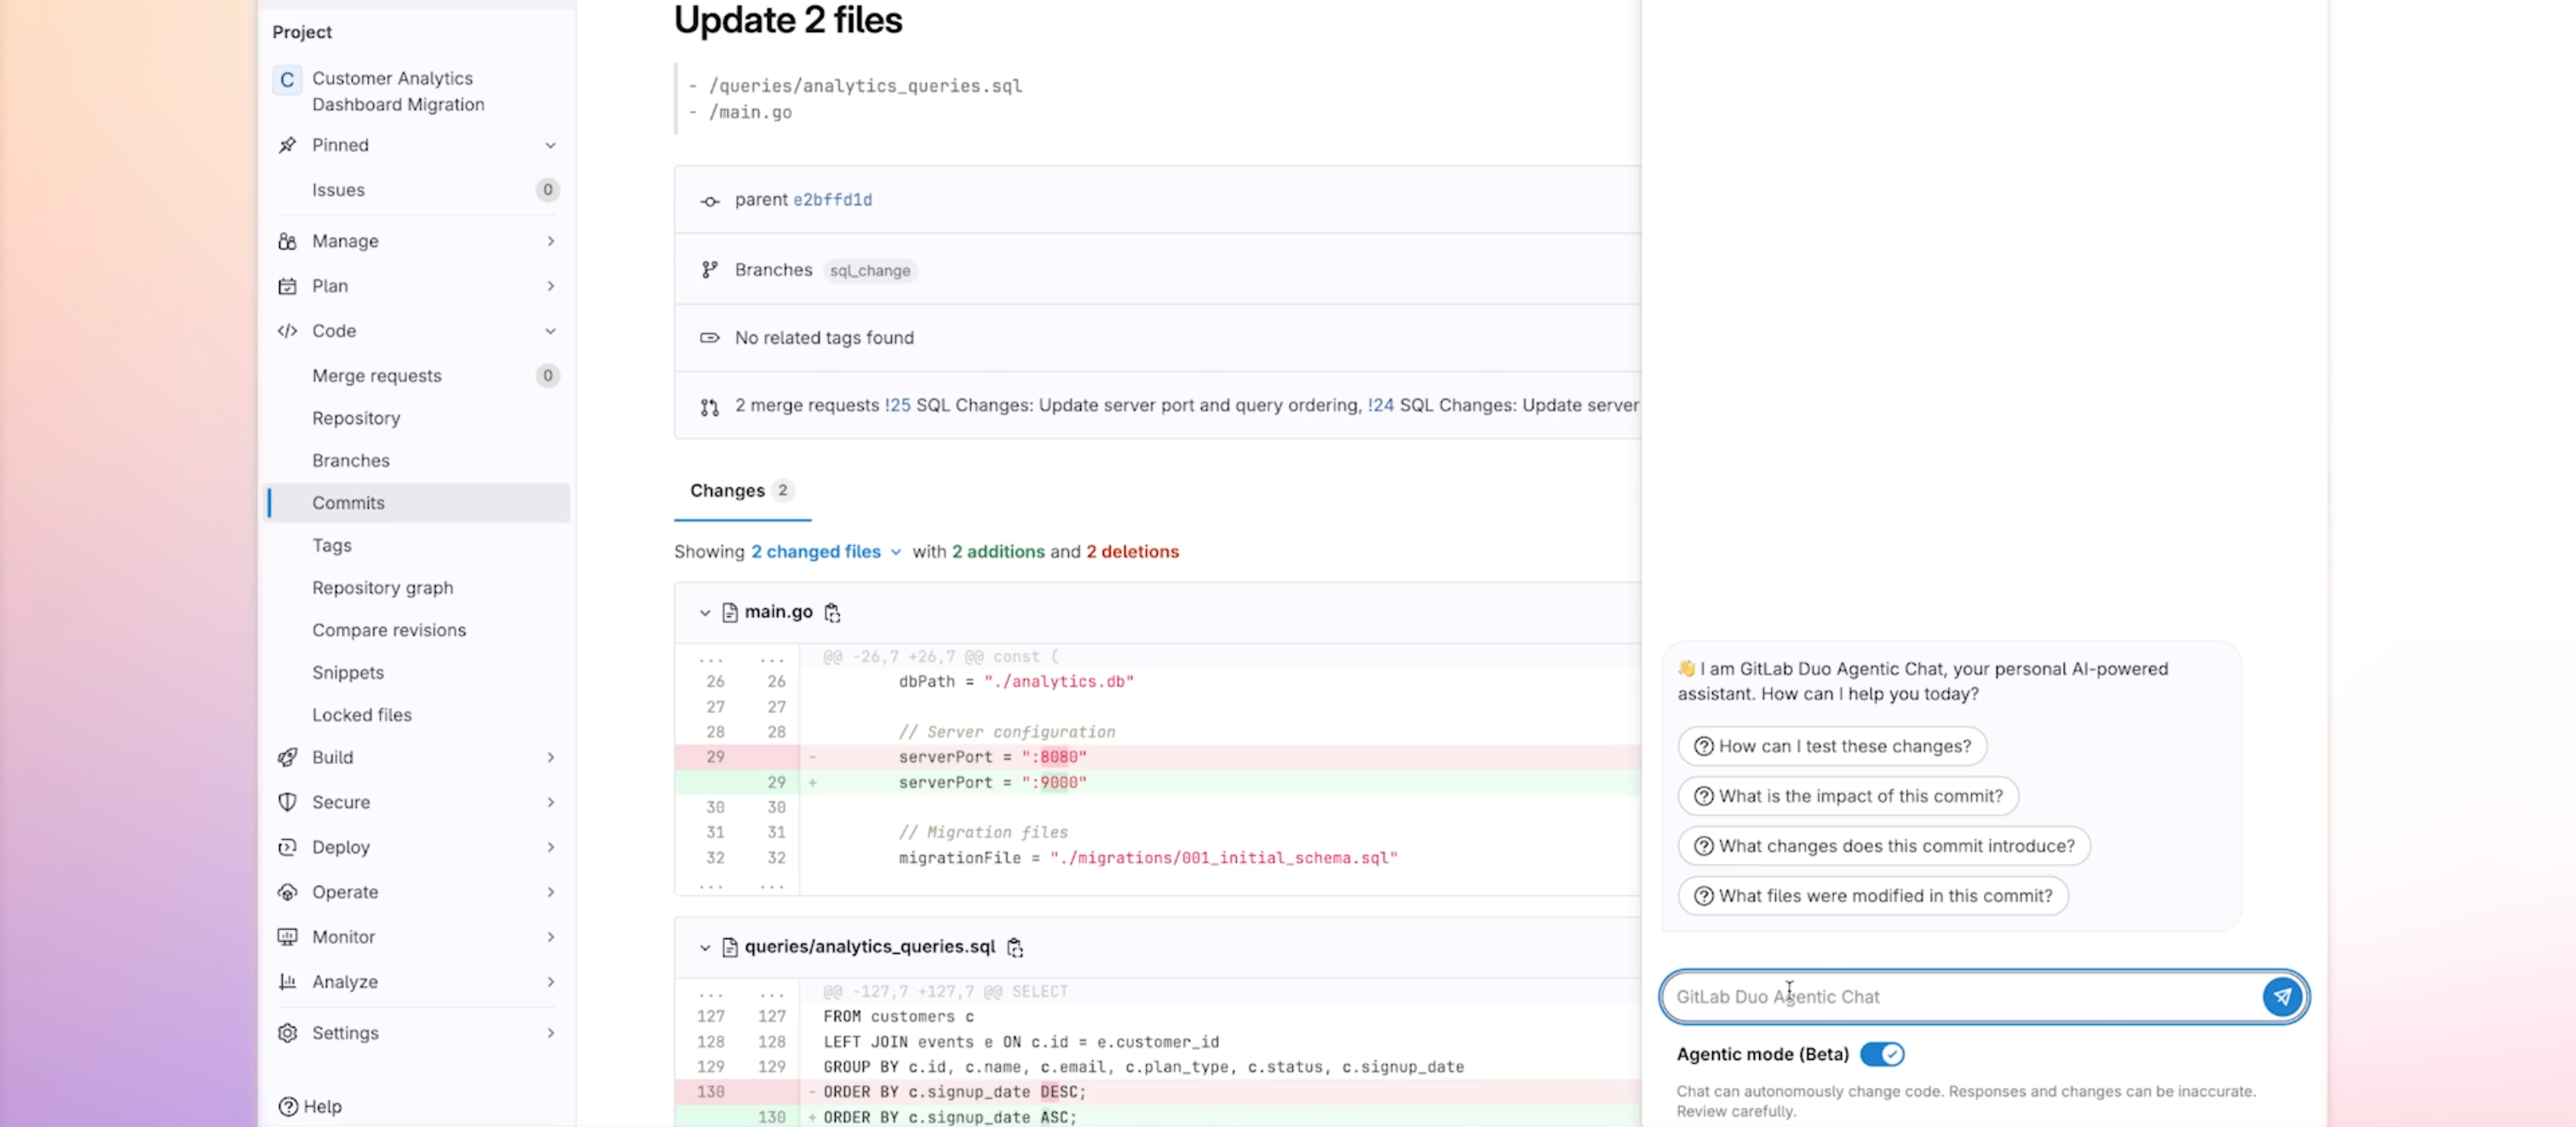The height and width of the screenshot is (1127, 2576).
Task: Open merge request !24 link
Action: (x=1380, y=406)
